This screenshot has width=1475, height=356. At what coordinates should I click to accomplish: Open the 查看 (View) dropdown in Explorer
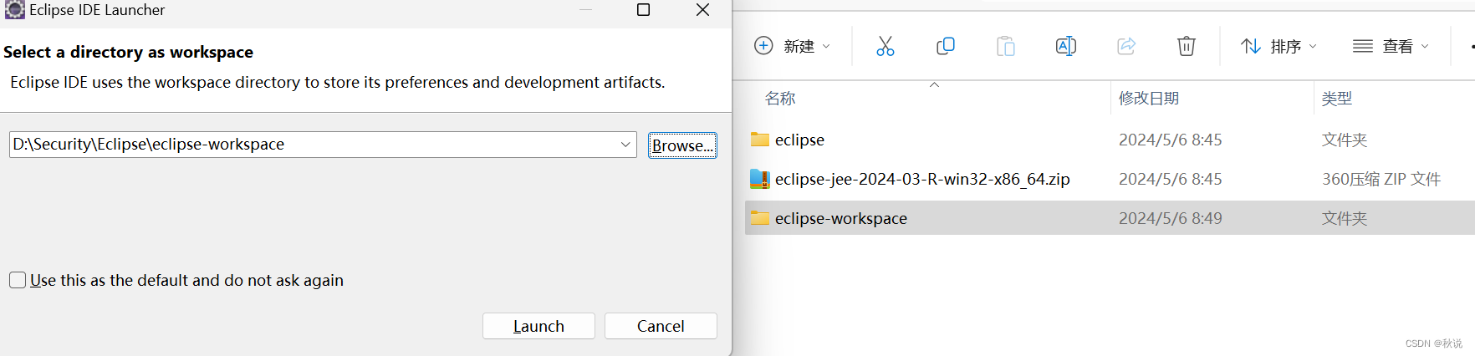[1391, 46]
